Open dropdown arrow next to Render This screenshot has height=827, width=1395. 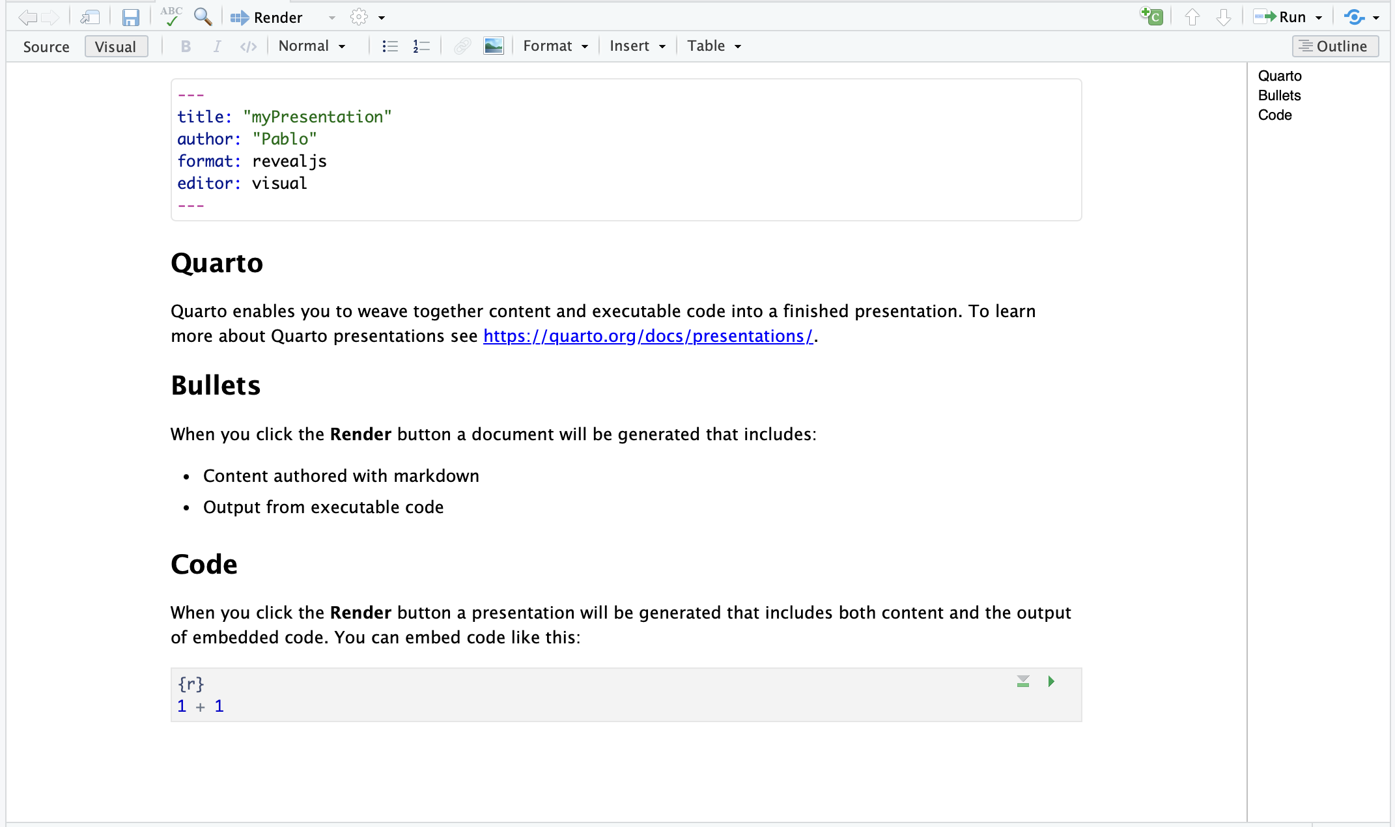click(332, 18)
